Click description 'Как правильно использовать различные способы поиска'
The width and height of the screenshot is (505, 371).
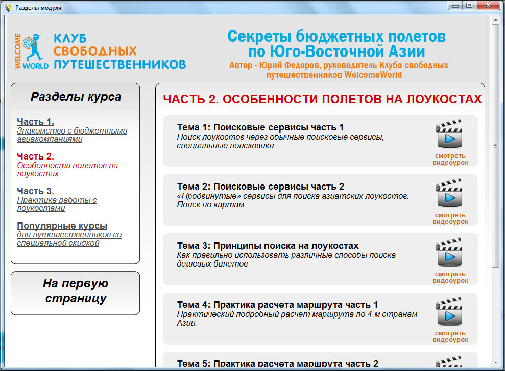pyautogui.click(x=286, y=255)
